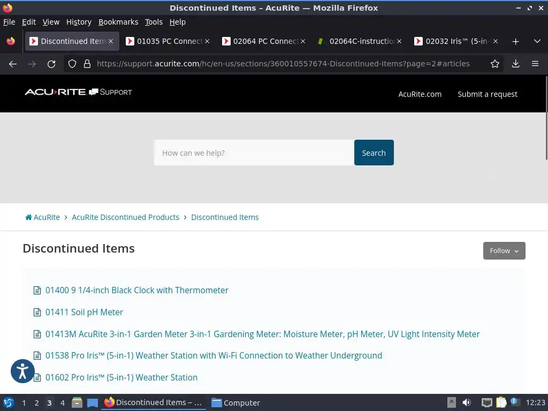Go to AcuRite home breadcrumb
548x411 pixels.
43,217
